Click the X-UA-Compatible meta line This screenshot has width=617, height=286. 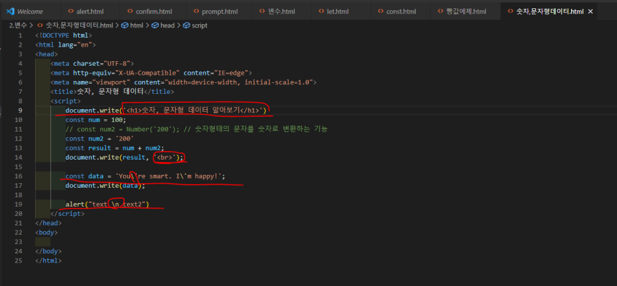pos(151,73)
